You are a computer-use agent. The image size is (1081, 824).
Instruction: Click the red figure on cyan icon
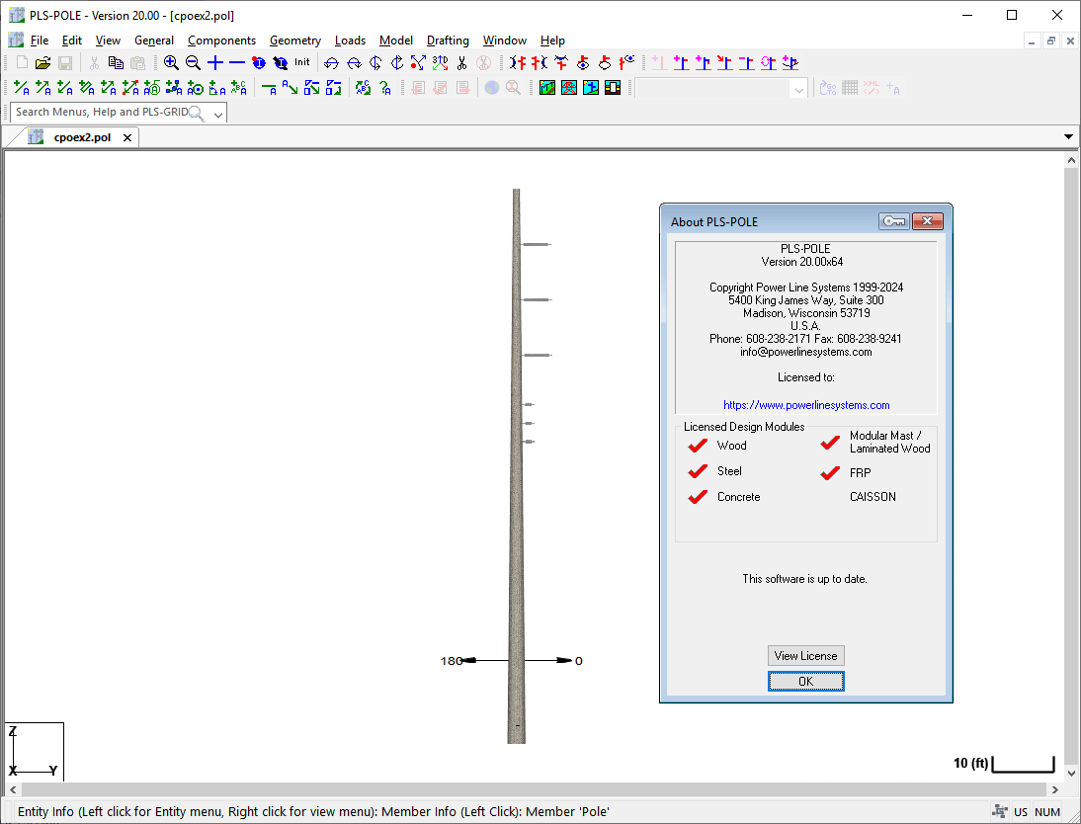(569, 88)
